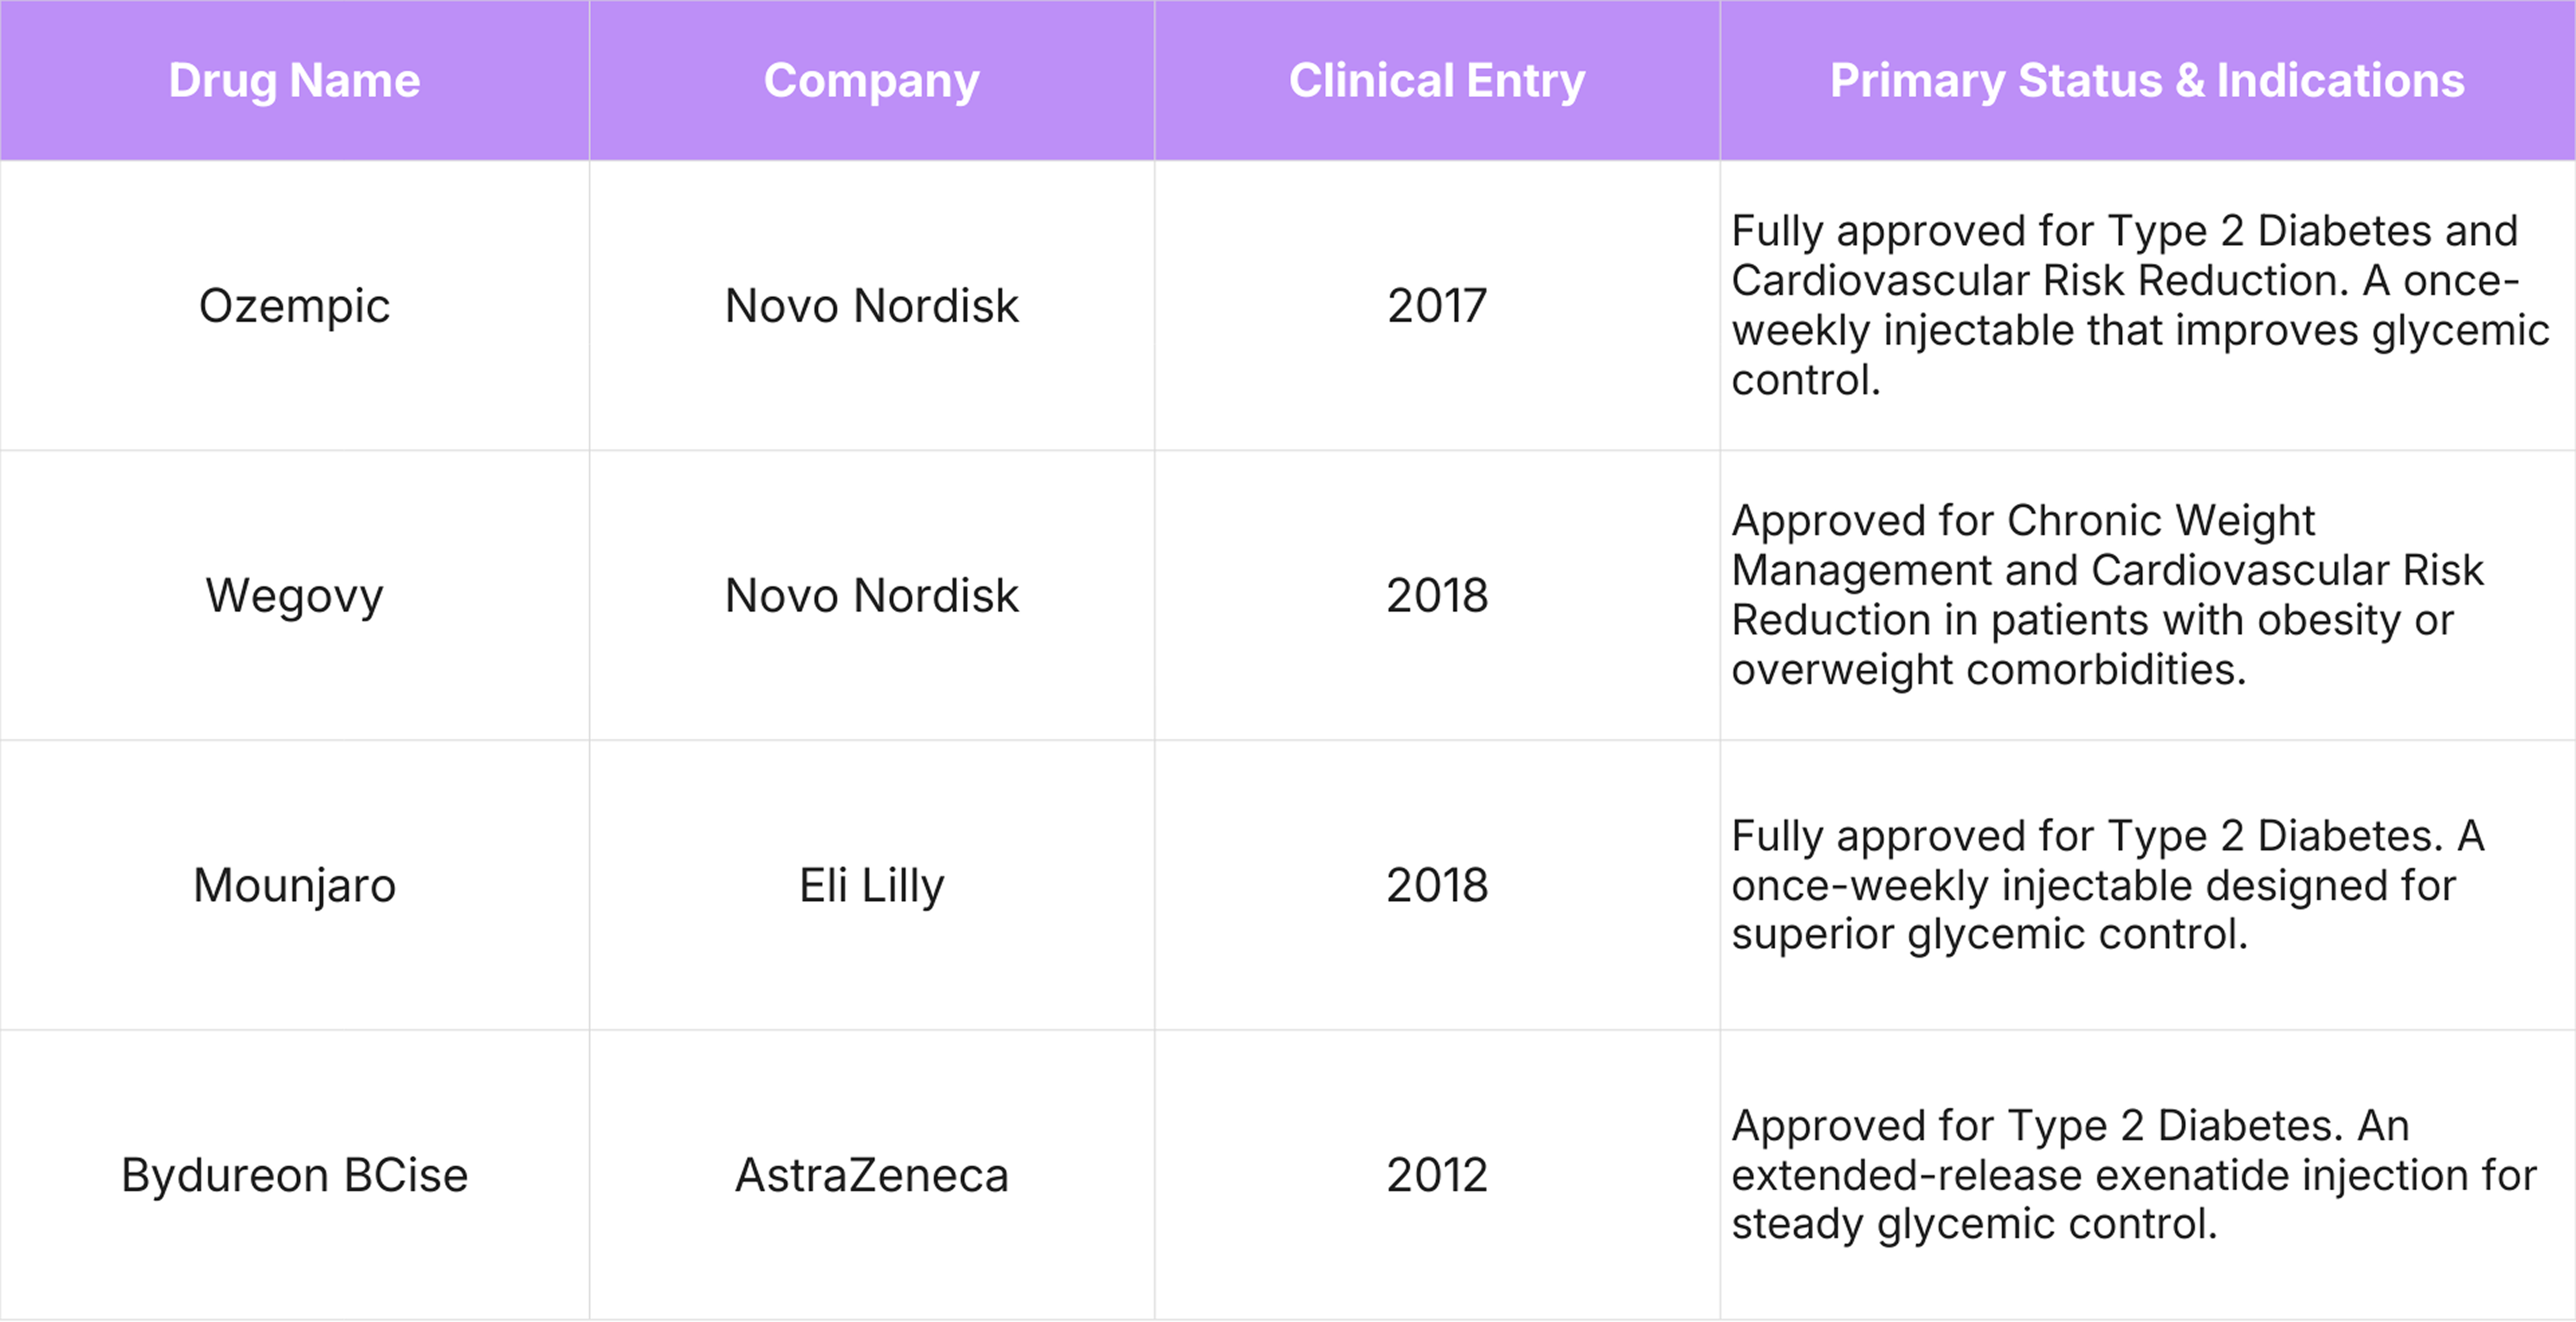
Task: Select the Bydureon BCise cell
Action: (294, 1175)
